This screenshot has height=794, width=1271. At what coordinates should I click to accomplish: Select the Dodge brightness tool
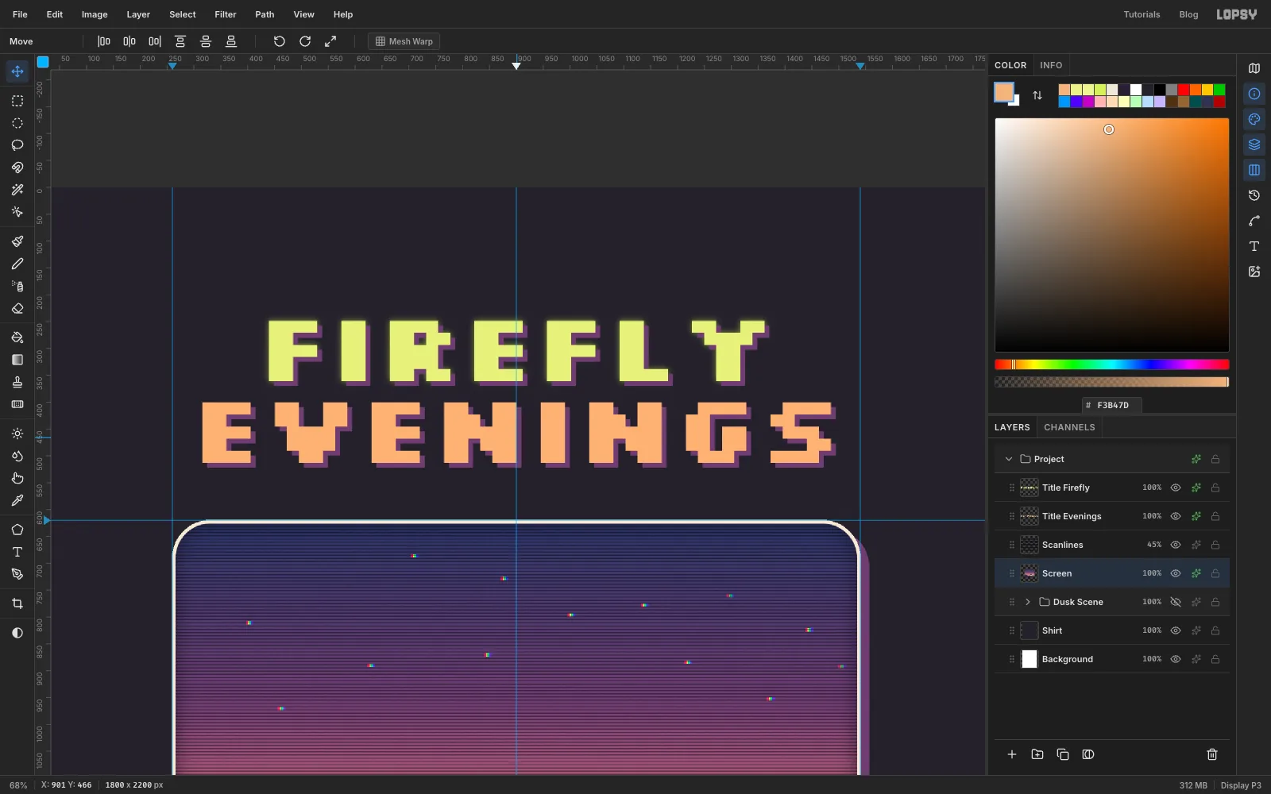coord(17,434)
